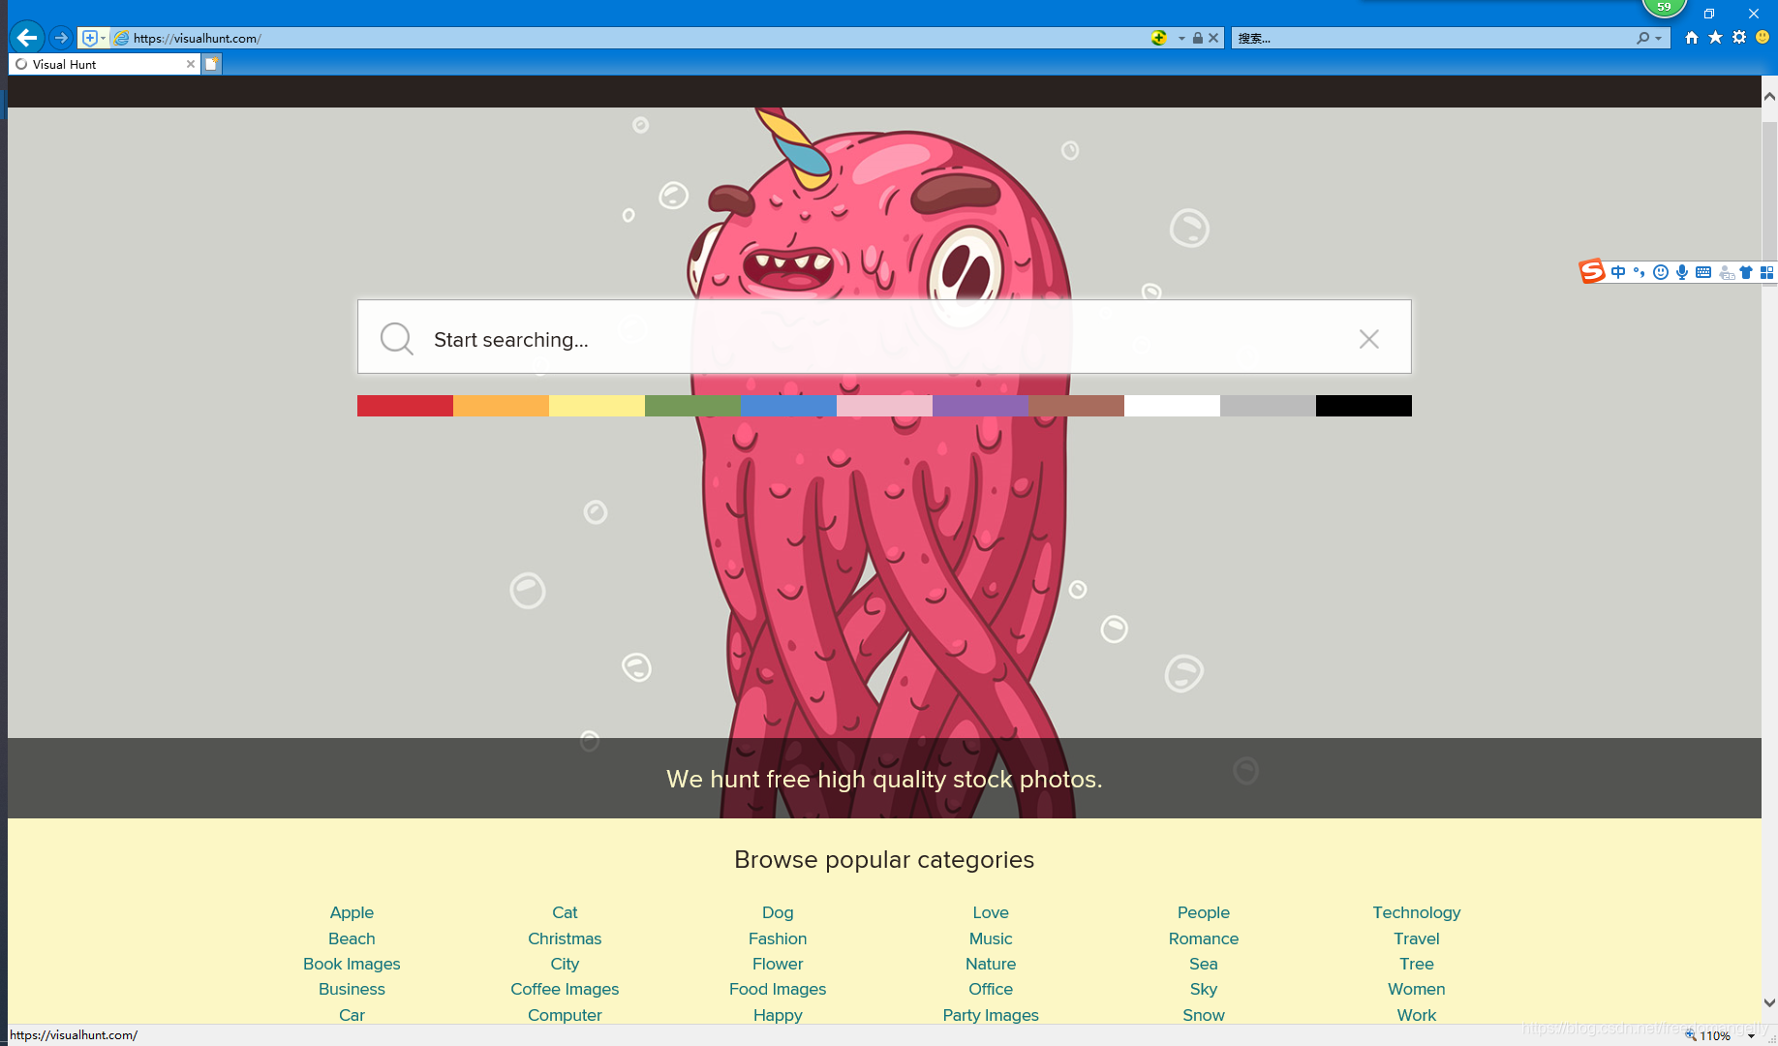Select the green color swatch
The height and width of the screenshot is (1046, 1778).
click(x=692, y=406)
